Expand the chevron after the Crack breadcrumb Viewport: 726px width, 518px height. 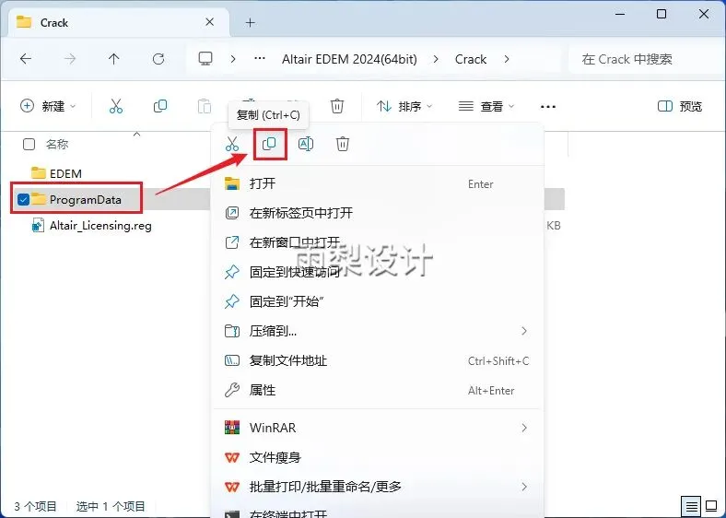[x=507, y=59]
